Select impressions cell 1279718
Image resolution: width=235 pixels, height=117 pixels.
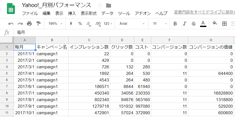89,106
